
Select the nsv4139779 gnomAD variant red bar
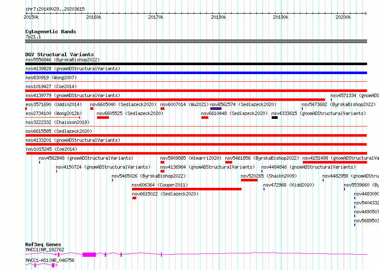click(175, 100)
